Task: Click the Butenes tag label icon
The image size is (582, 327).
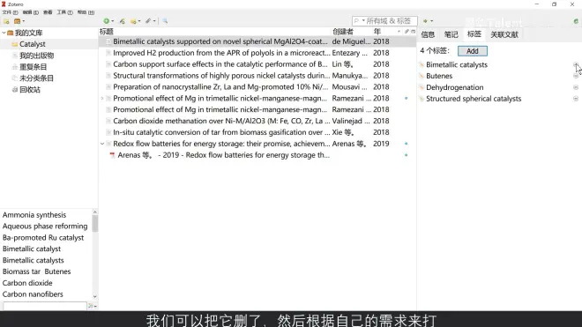Action: [422, 76]
